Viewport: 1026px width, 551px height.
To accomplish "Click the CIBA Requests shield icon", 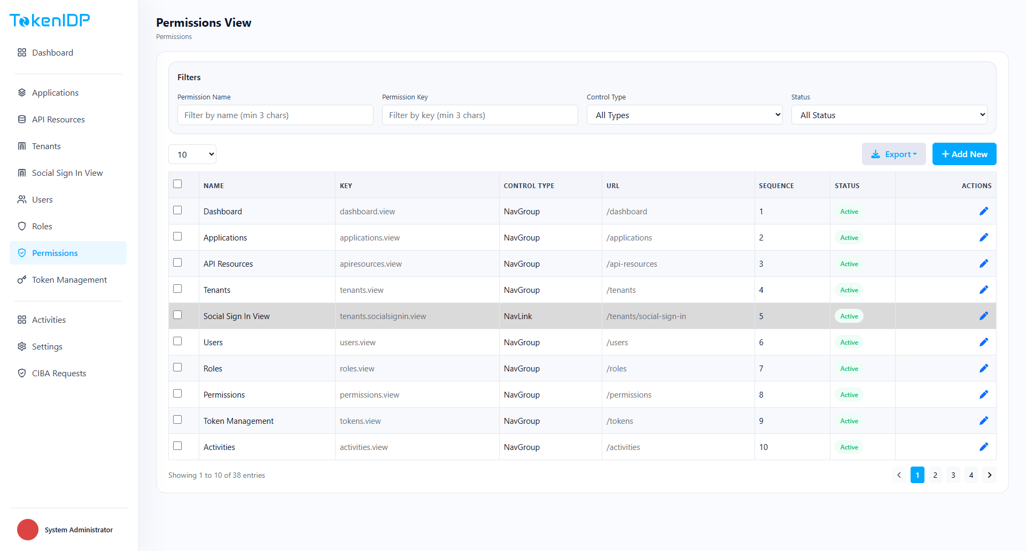I will click(x=22, y=373).
